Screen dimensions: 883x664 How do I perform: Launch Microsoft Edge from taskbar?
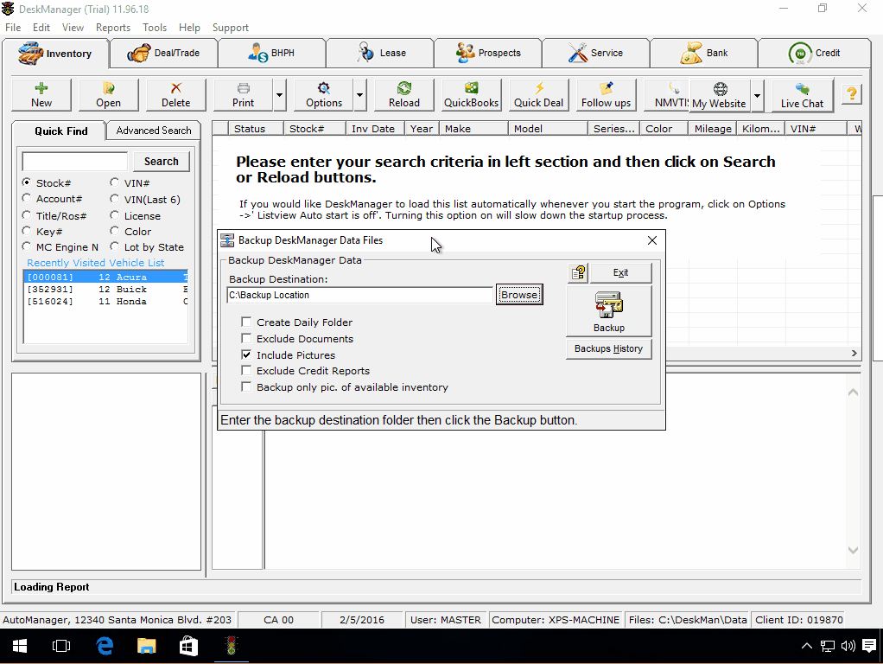click(x=105, y=646)
